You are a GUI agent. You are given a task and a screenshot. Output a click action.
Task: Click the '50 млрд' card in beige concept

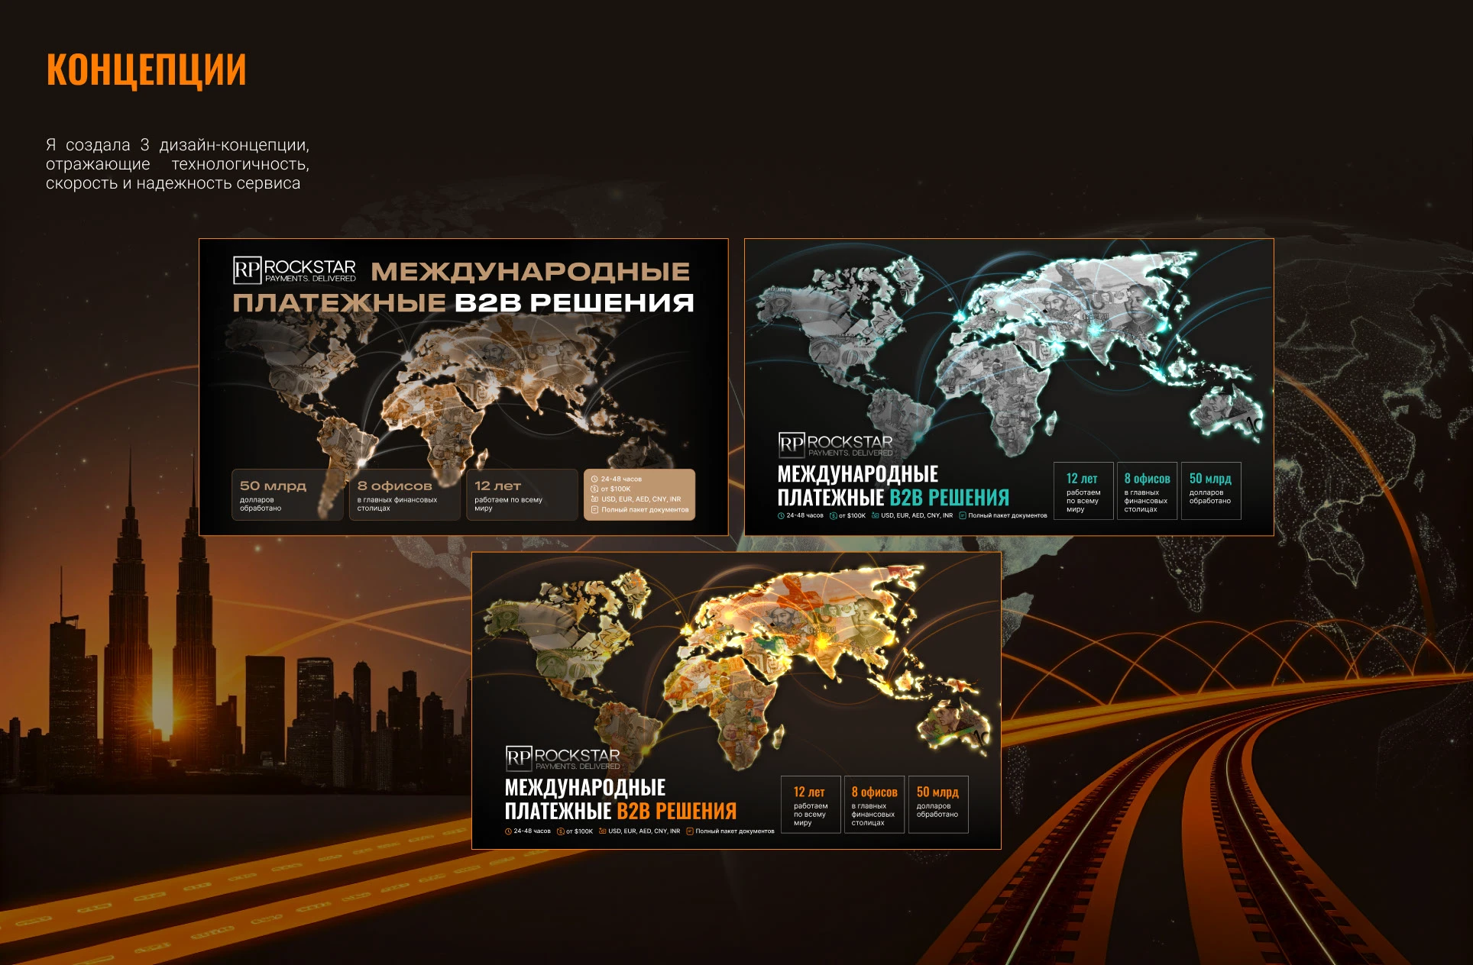(287, 495)
